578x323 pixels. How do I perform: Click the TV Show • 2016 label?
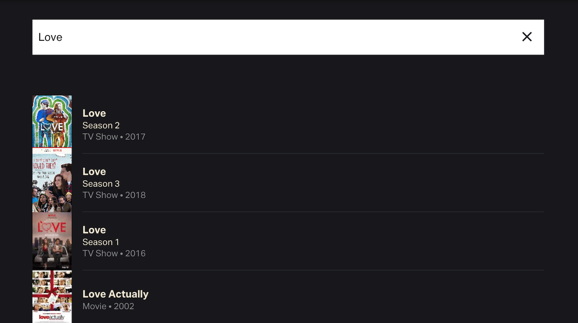114,253
